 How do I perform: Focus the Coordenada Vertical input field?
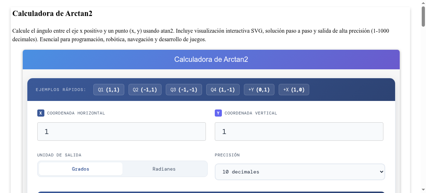point(299,132)
